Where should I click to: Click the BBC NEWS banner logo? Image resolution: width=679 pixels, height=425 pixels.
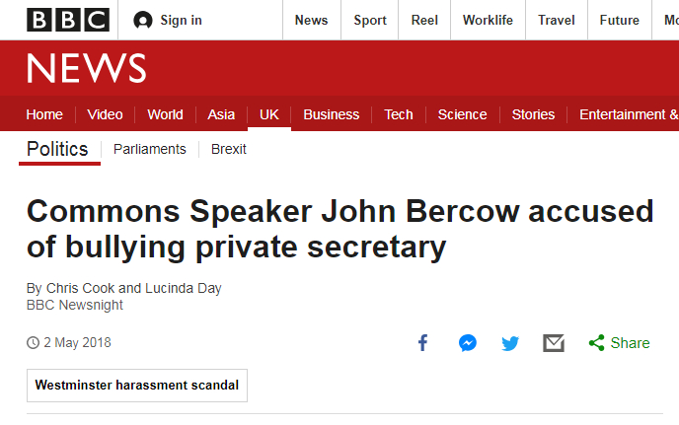[87, 68]
